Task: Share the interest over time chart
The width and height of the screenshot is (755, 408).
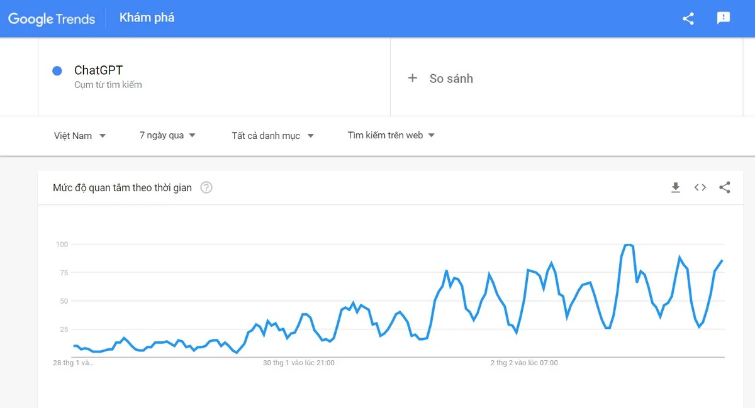Action: (x=725, y=187)
